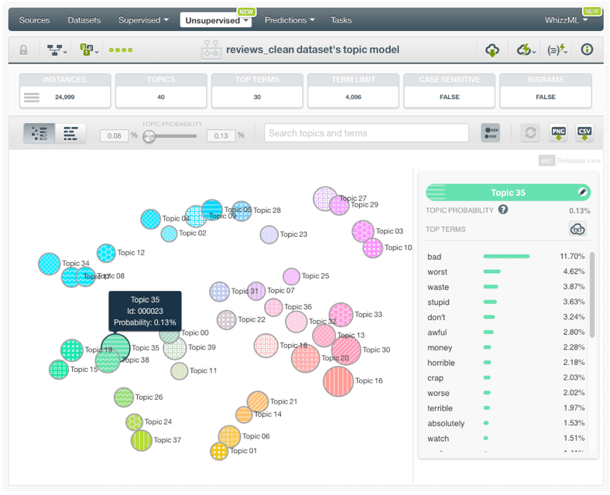Go to the Datasets tab
610x495 pixels.
coord(84,20)
